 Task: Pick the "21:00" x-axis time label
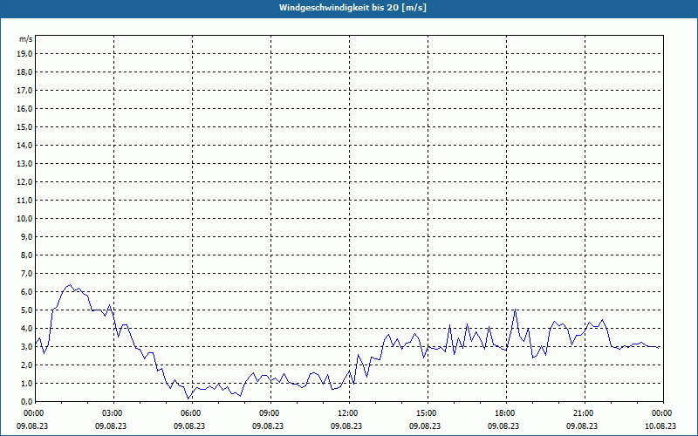[x=583, y=413]
